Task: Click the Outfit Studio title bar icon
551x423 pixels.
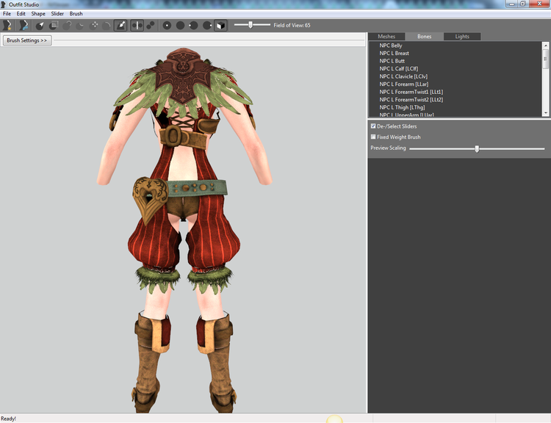Action: 4,4
